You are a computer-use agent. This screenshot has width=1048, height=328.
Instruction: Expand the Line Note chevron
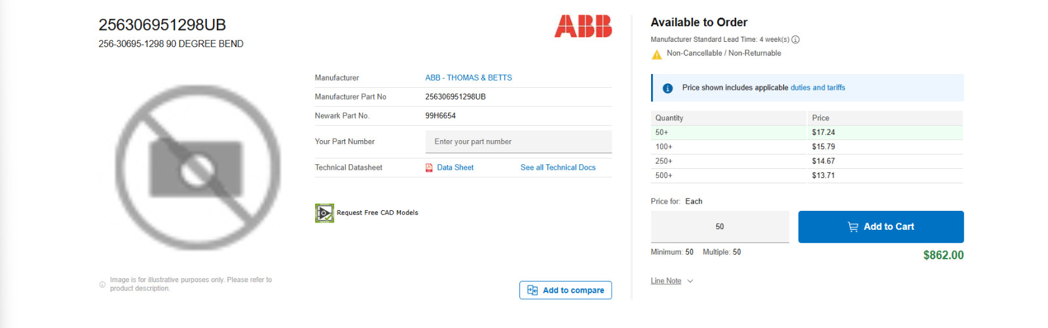point(690,282)
